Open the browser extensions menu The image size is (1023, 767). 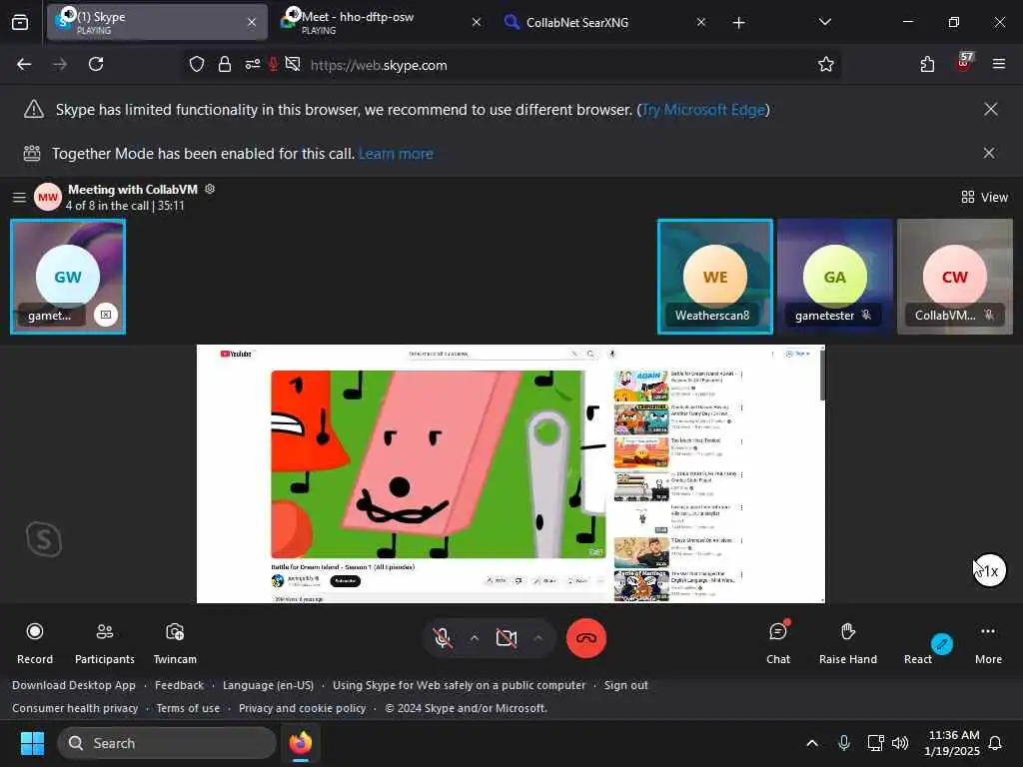[927, 65]
